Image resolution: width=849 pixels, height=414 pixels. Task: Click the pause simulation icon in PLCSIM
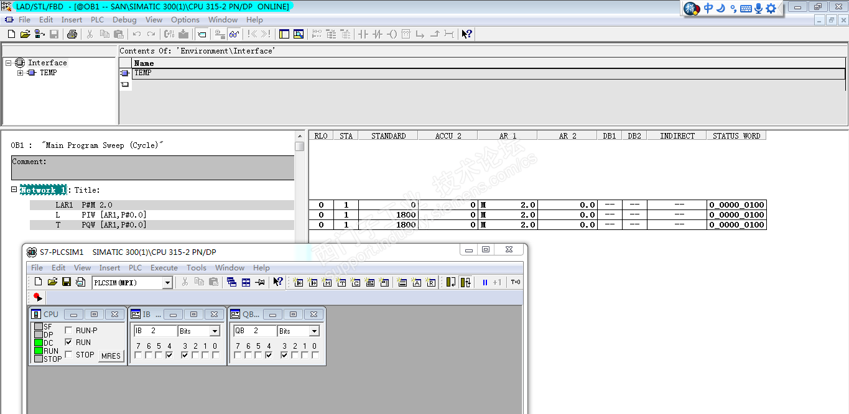485,282
